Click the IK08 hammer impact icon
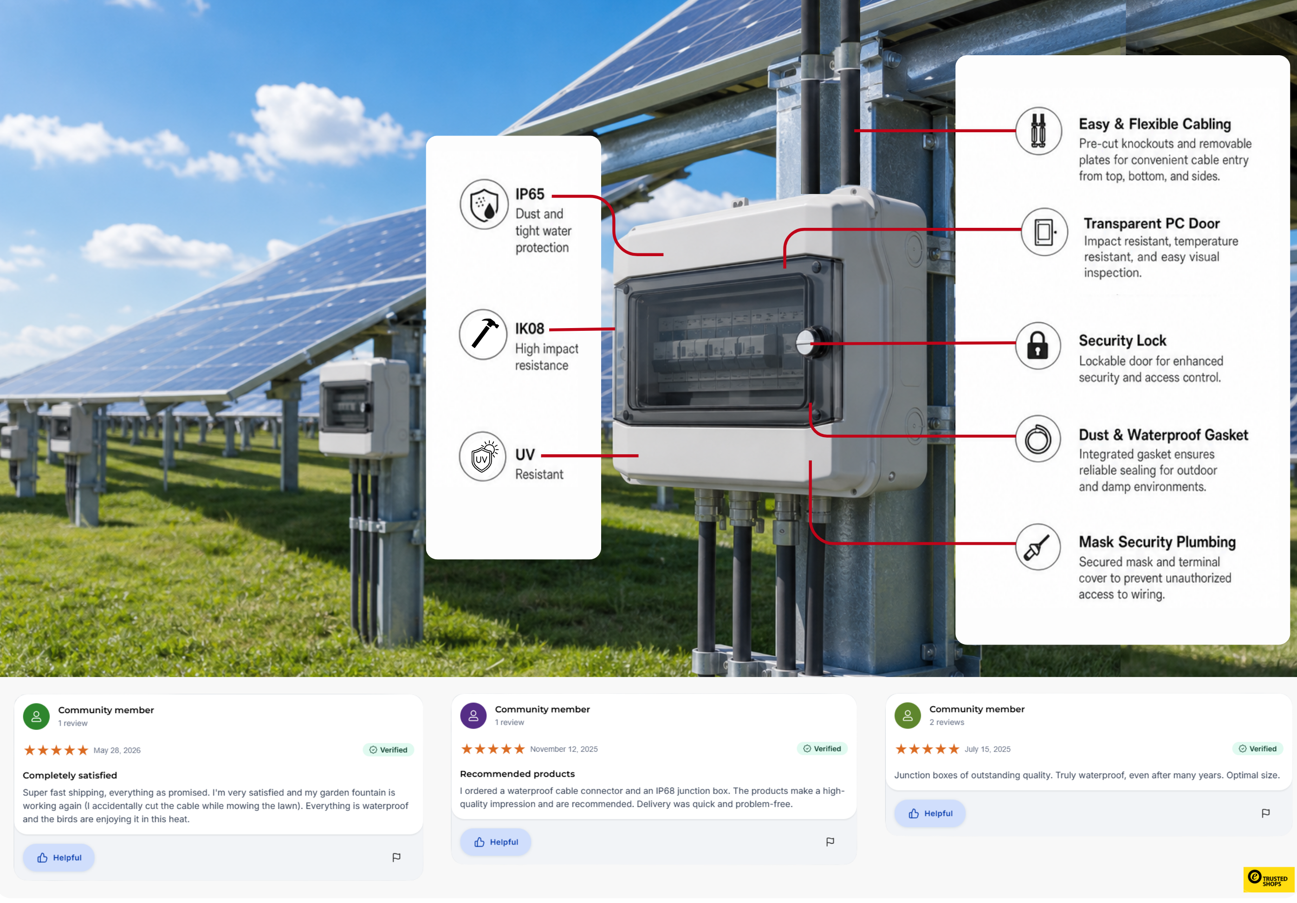Screen dimensions: 1297x903 [x=483, y=334]
